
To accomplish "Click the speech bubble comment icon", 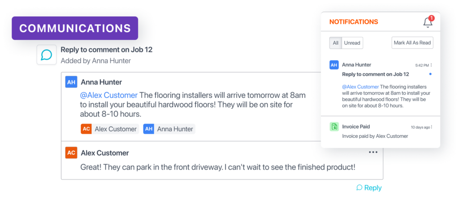I will pyautogui.click(x=47, y=55).
